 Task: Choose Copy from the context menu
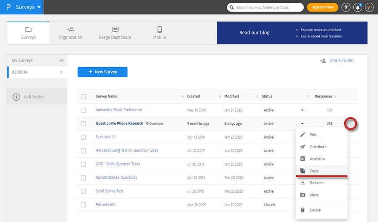[314, 171]
